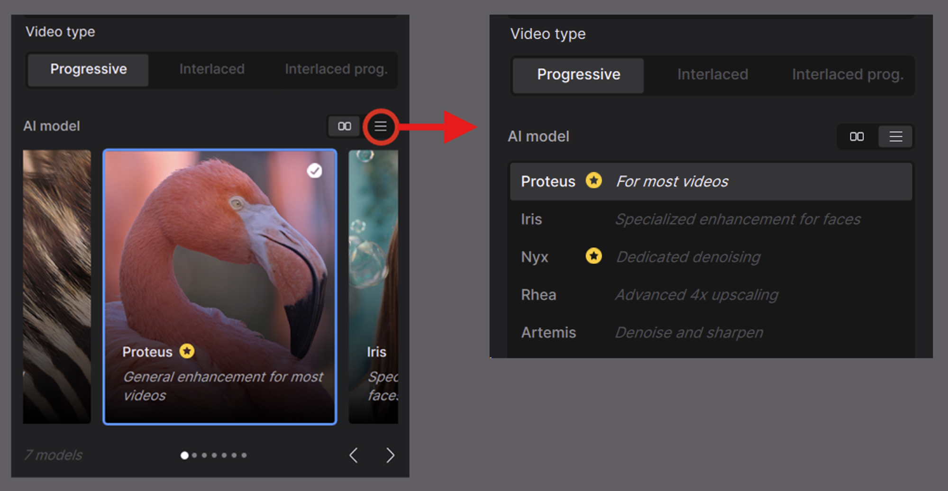Screen dimensions: 948x491
Task: Jump to first carousel page dot
Action: [x=184, y=455]
